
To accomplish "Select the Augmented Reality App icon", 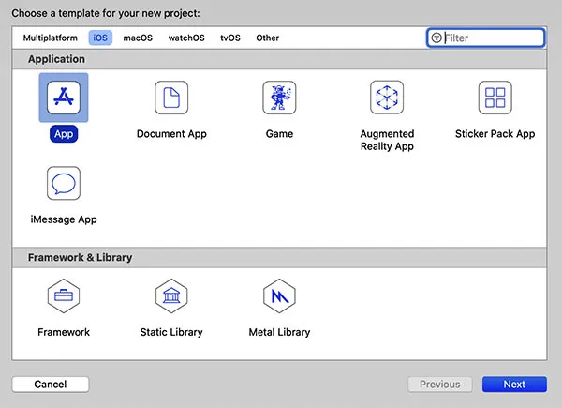I will click(x=387, y=98).
